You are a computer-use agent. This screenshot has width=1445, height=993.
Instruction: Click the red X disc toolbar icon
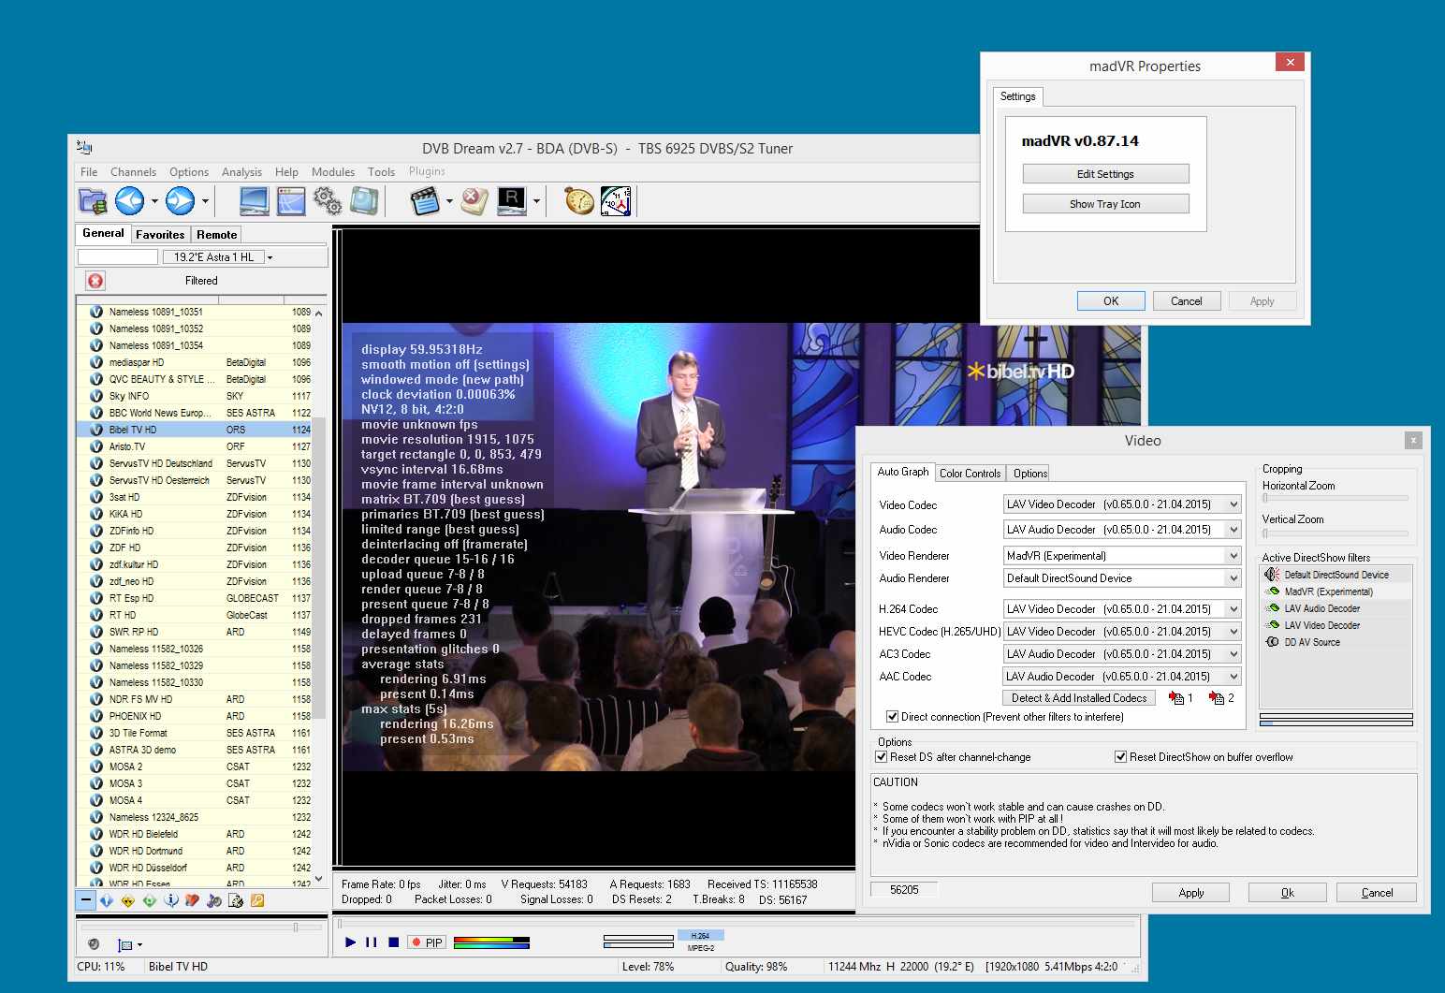click(474, 200)
